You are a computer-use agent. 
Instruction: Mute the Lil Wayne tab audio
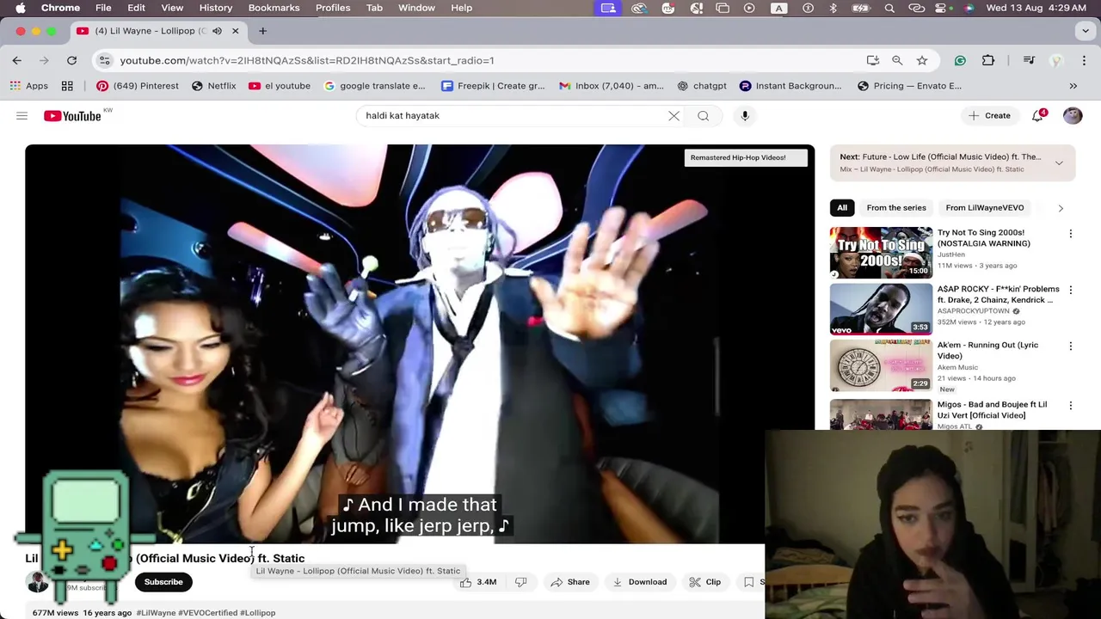217,31
